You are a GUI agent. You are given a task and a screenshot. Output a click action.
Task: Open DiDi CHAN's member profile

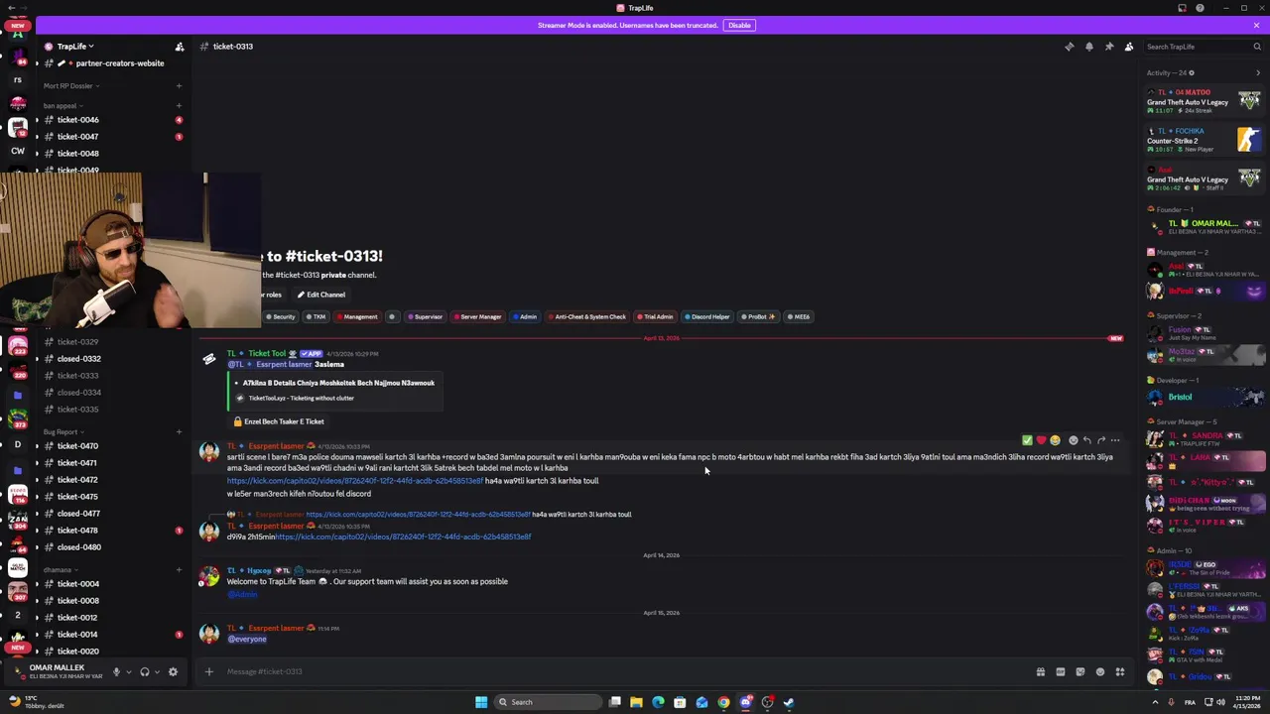coord(1205,505)
